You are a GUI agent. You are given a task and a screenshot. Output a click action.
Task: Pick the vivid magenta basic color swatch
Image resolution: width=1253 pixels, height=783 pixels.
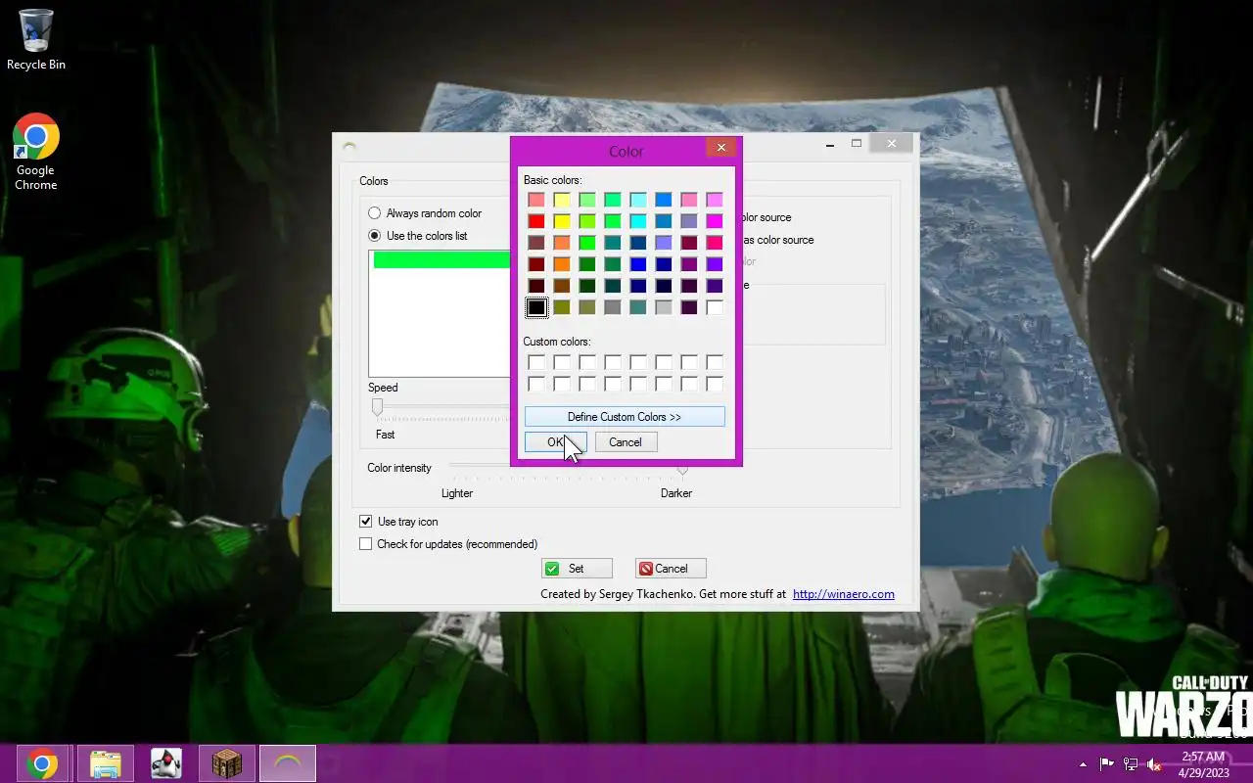point(715,221)
